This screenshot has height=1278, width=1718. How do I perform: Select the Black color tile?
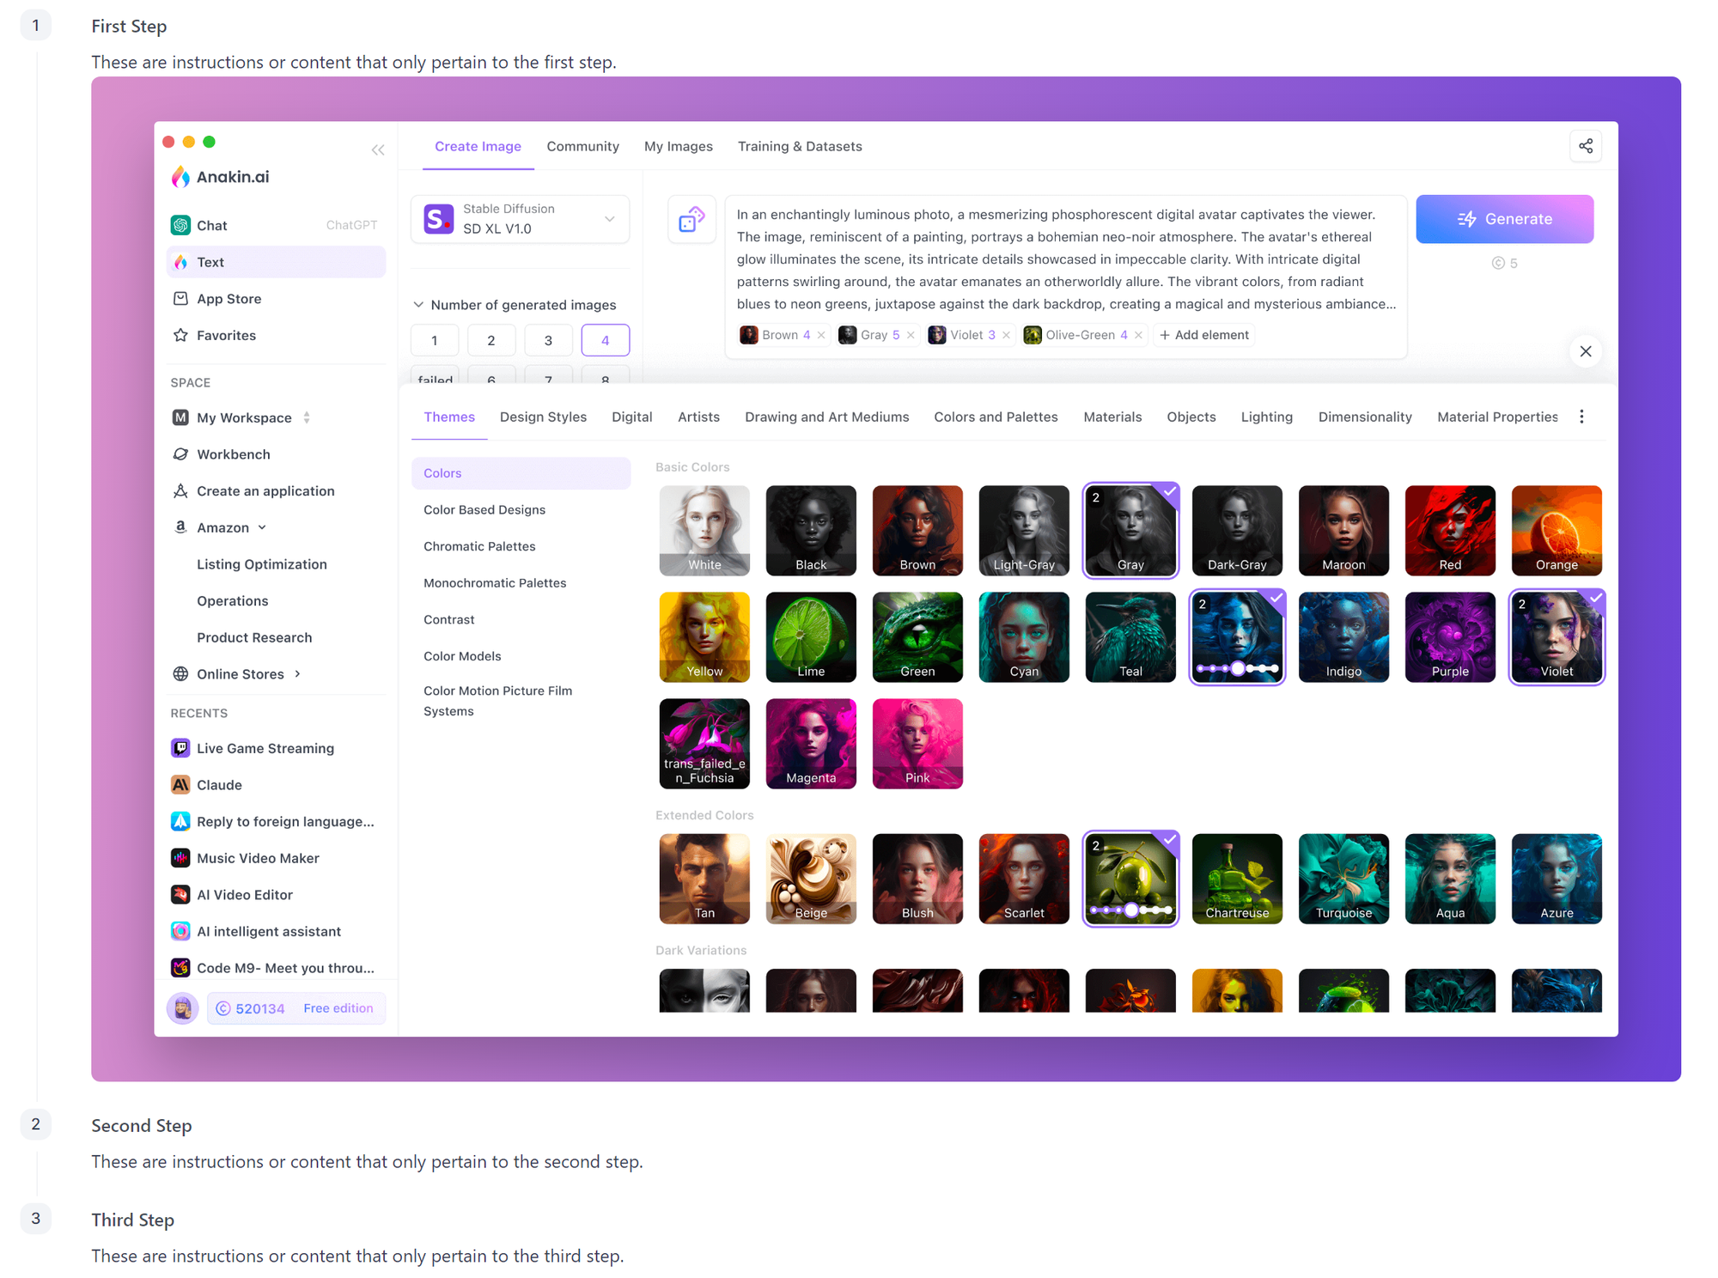[x=811, y=531]
